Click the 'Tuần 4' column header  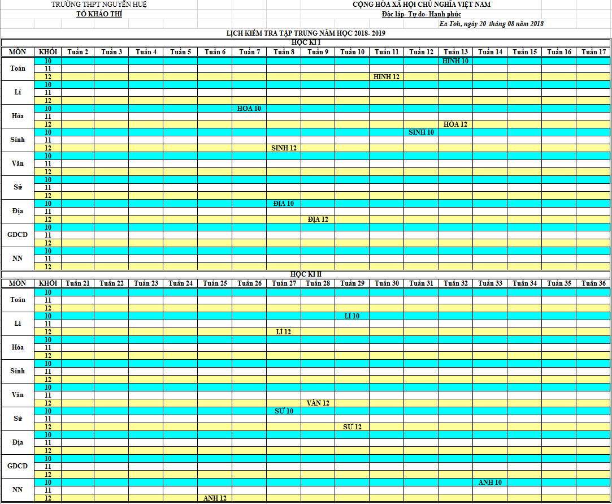click(146, 52)
